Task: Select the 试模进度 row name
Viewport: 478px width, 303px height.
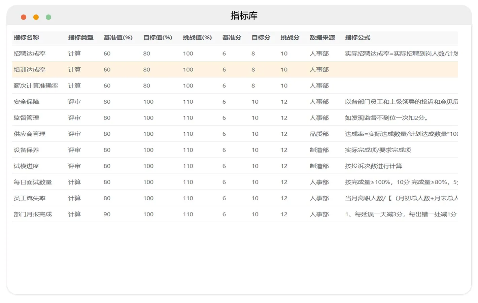Action: pyautogui.click(x=26, y=166)
